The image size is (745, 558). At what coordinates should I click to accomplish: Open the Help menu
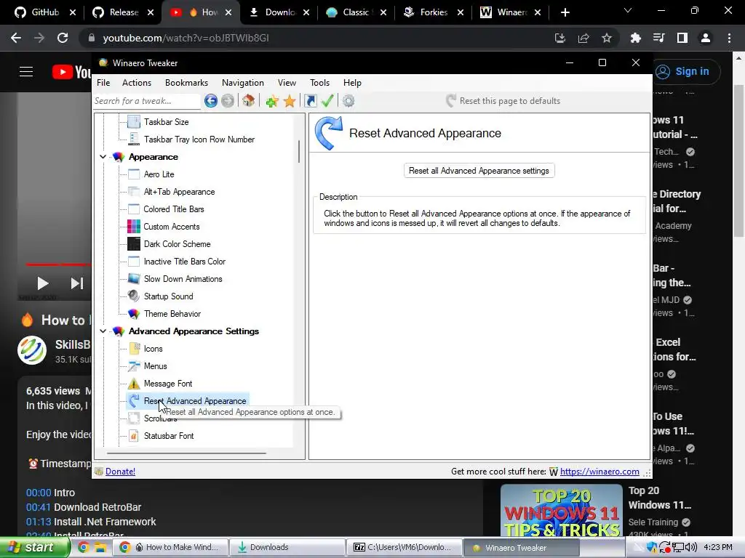pos(352,83)
